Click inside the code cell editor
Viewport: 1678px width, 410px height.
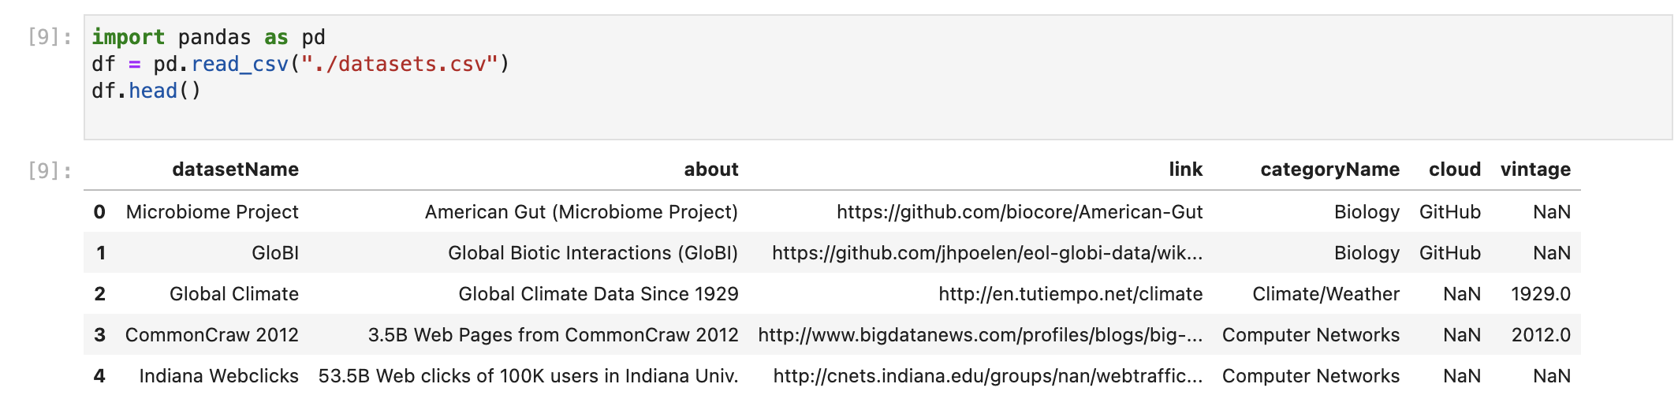(867, 110)
